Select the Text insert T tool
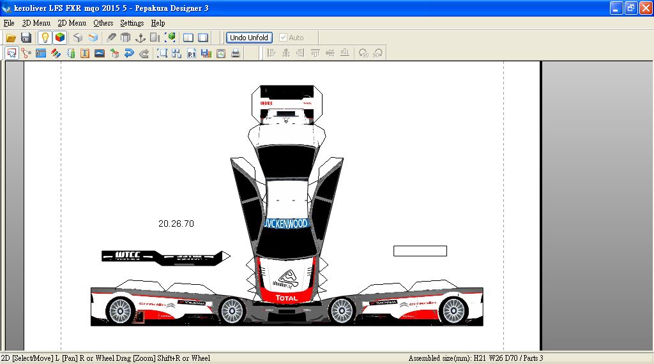This screenshot has height=364, width=654. [x=85, y=54]
